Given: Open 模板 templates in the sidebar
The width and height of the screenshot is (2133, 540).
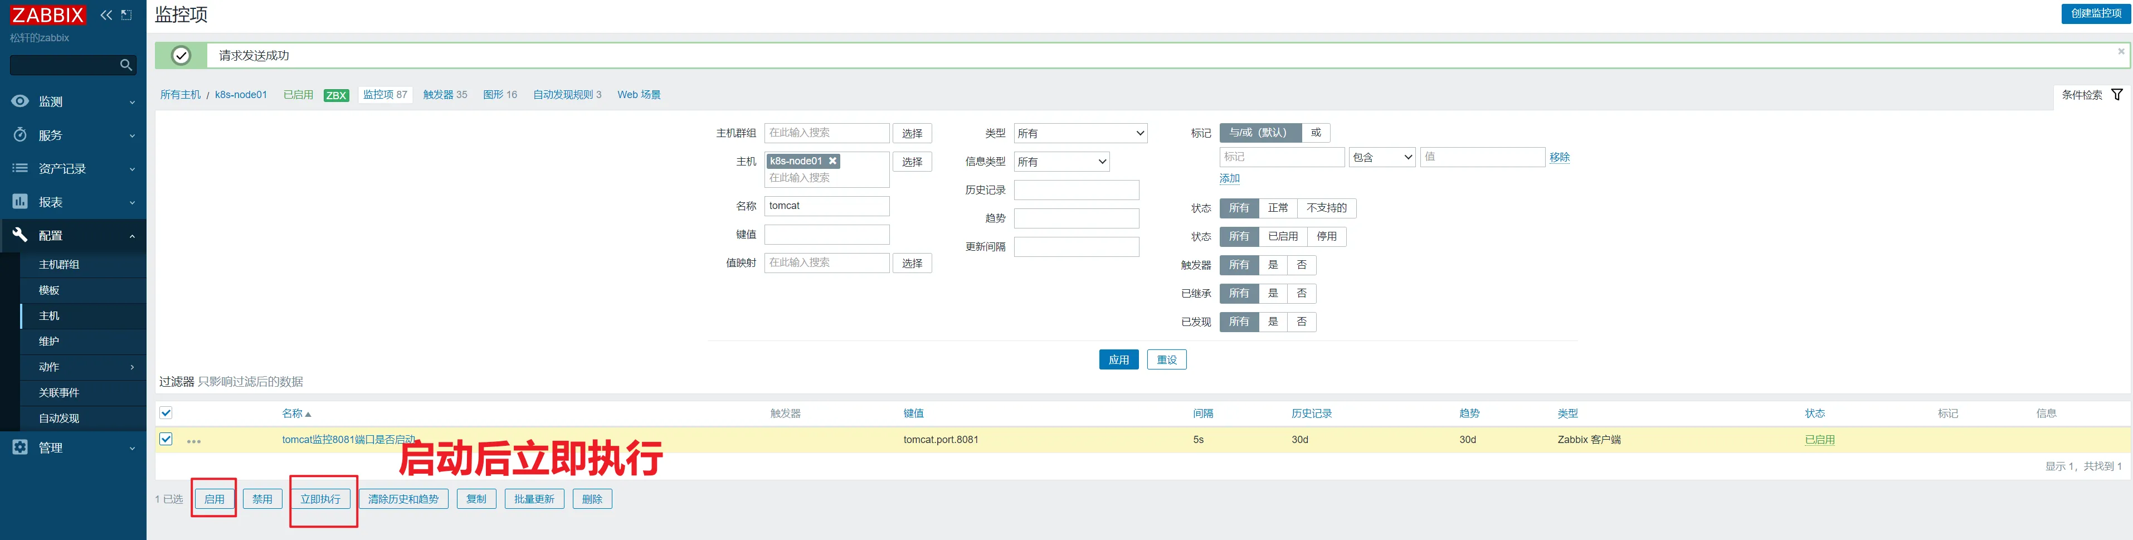Looking at the screenshot, I should click(x=50, y=290).
